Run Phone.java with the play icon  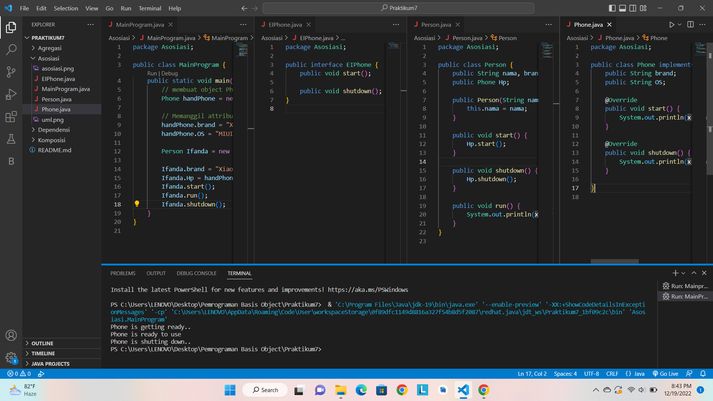(671, 25)
